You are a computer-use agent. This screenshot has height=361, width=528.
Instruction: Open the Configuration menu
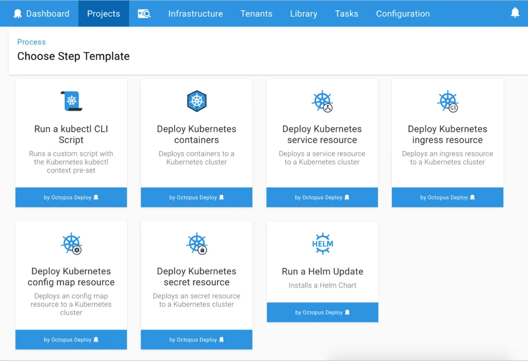pyautogui.click(x=403, y=14)
